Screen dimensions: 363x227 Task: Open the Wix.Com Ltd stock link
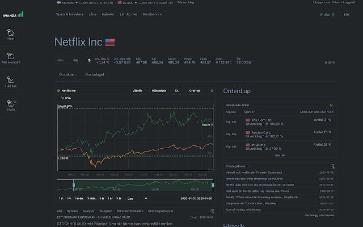(x=261, y=120)
